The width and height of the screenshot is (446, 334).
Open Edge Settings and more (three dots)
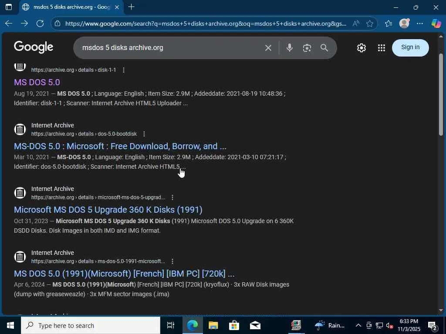click(x=420, y=23)
